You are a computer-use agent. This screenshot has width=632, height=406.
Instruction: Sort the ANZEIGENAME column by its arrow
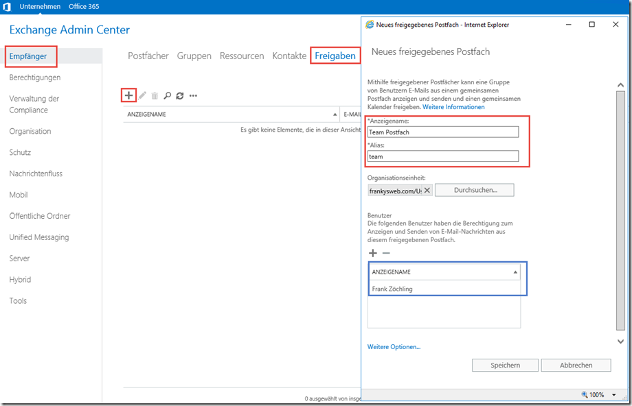(x=335, y=114)
